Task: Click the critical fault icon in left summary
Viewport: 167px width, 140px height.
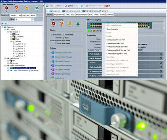Action: (6, 8)
